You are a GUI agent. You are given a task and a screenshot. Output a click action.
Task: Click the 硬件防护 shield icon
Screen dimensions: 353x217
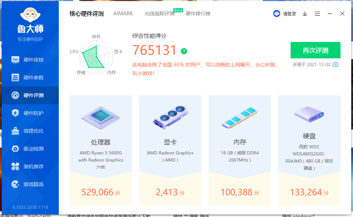(15, 113)
